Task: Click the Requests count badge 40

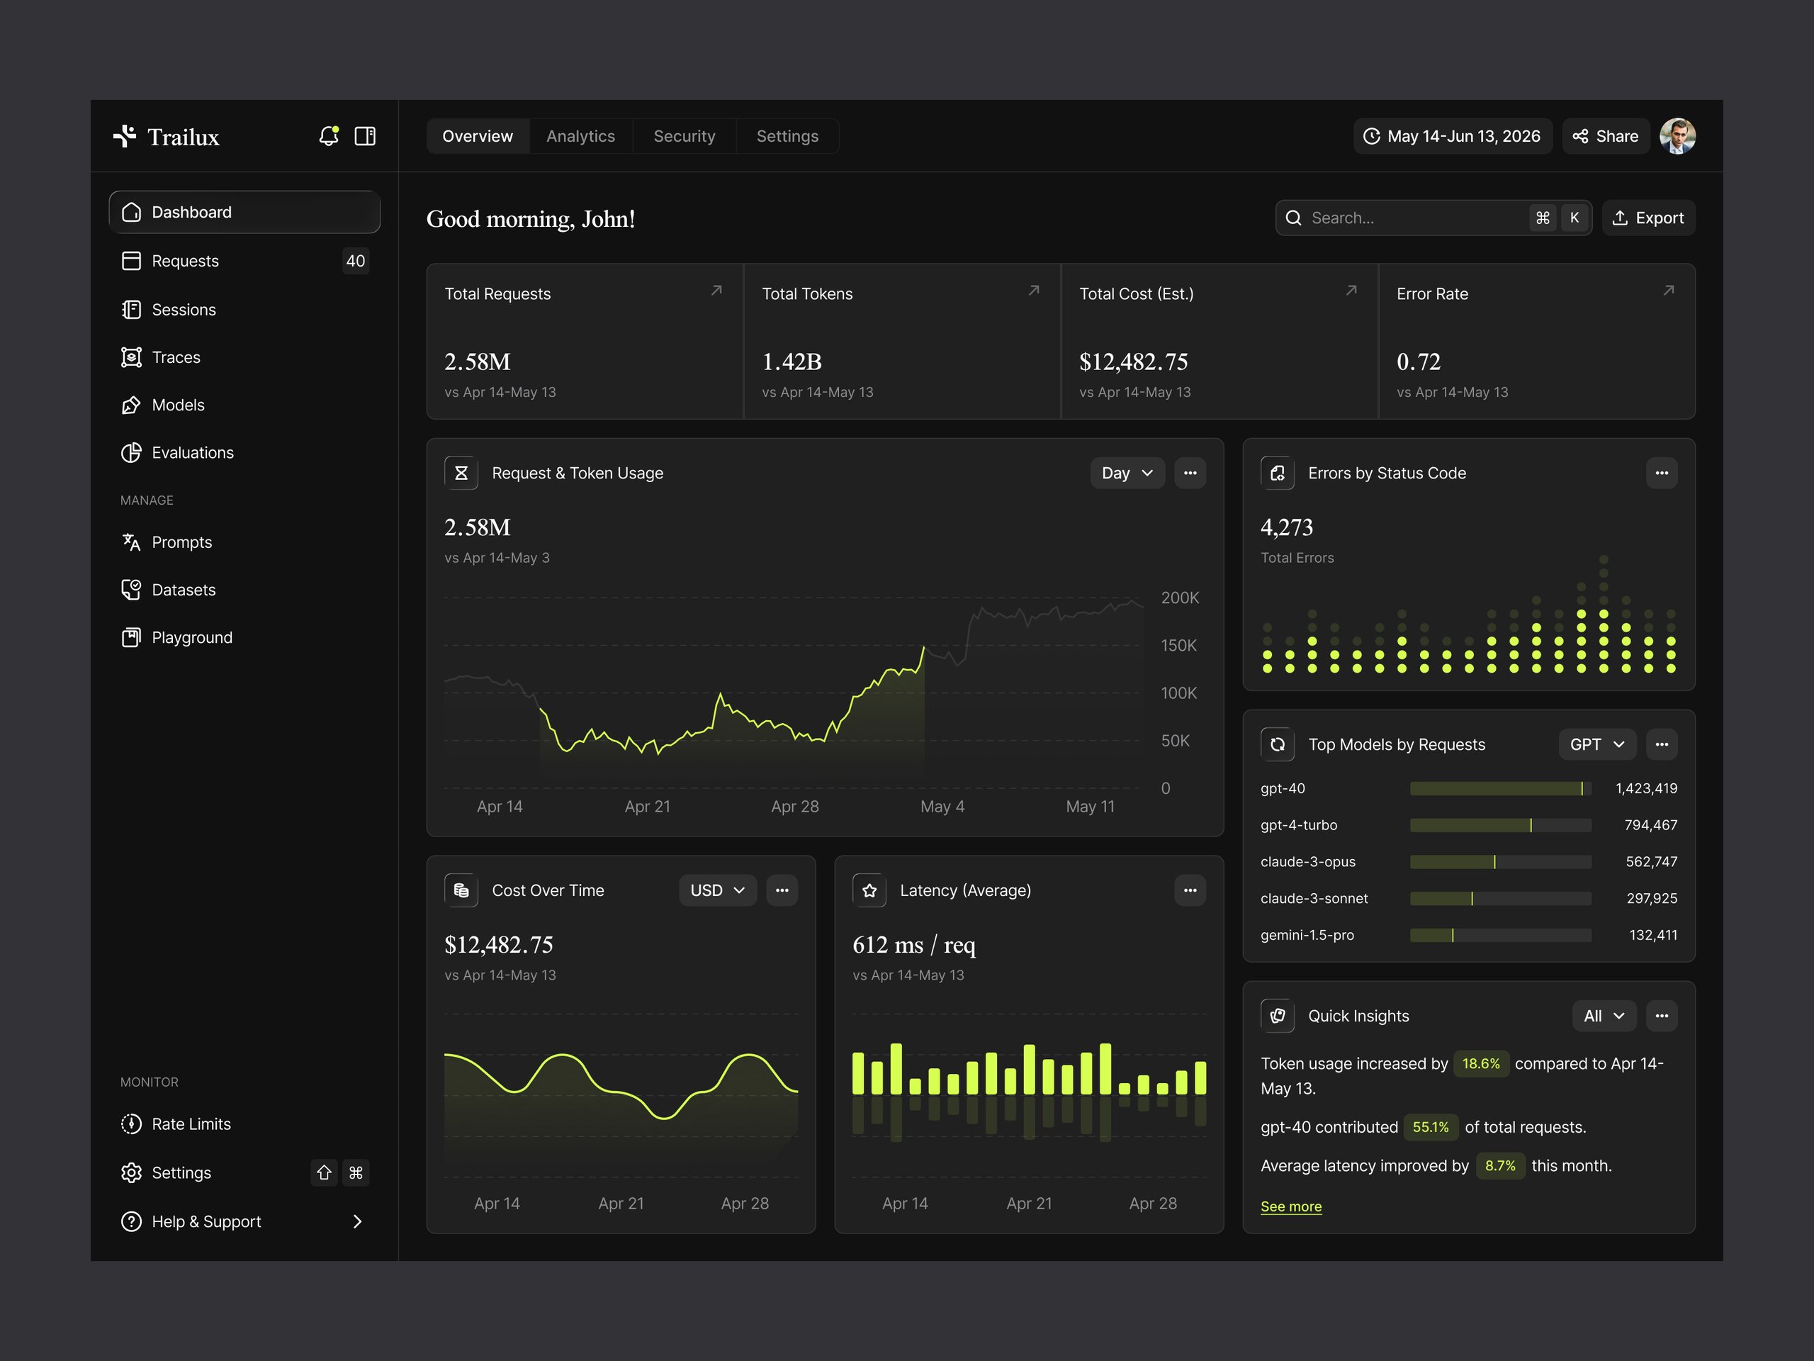Action: point(355,261)
